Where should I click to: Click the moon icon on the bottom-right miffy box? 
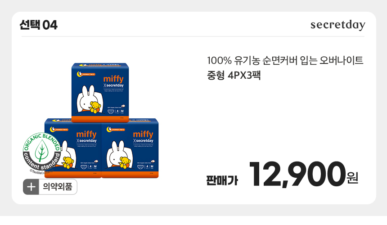pos(109,129)
